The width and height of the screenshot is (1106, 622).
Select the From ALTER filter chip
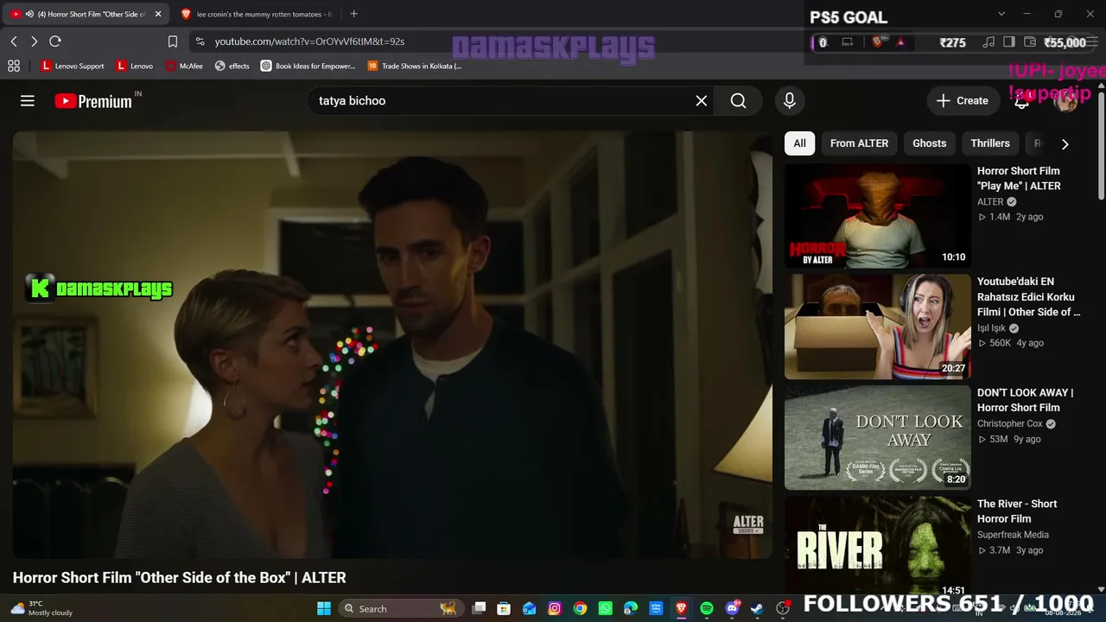pyautogui.click(x=859, y=143)
